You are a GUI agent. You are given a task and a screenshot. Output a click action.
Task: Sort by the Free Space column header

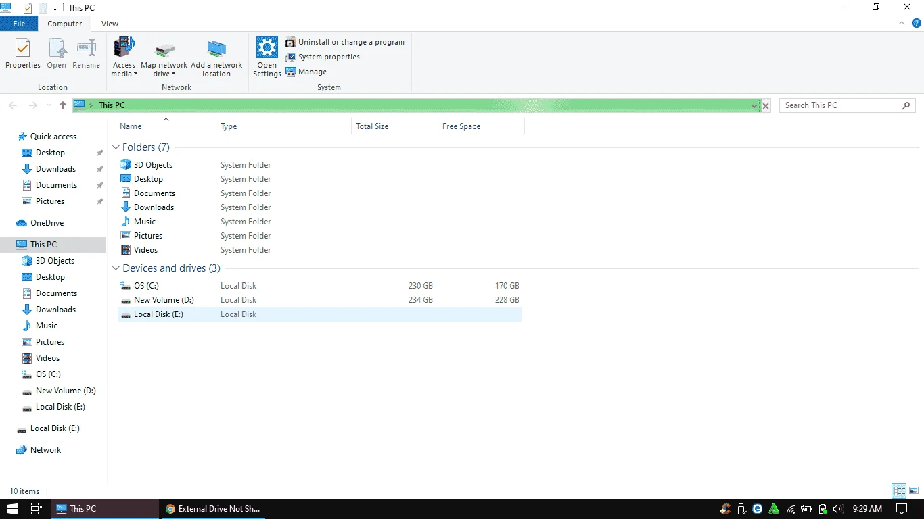tap(481, 126)
